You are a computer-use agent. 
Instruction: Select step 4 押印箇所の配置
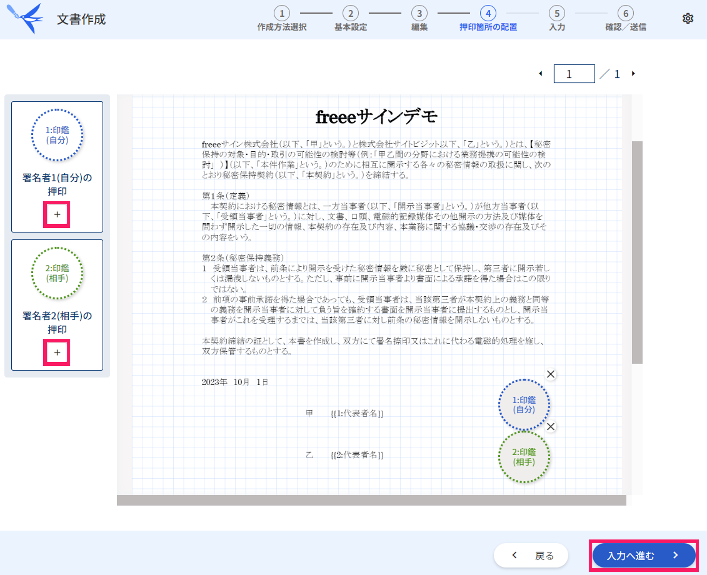click(488, 19)
